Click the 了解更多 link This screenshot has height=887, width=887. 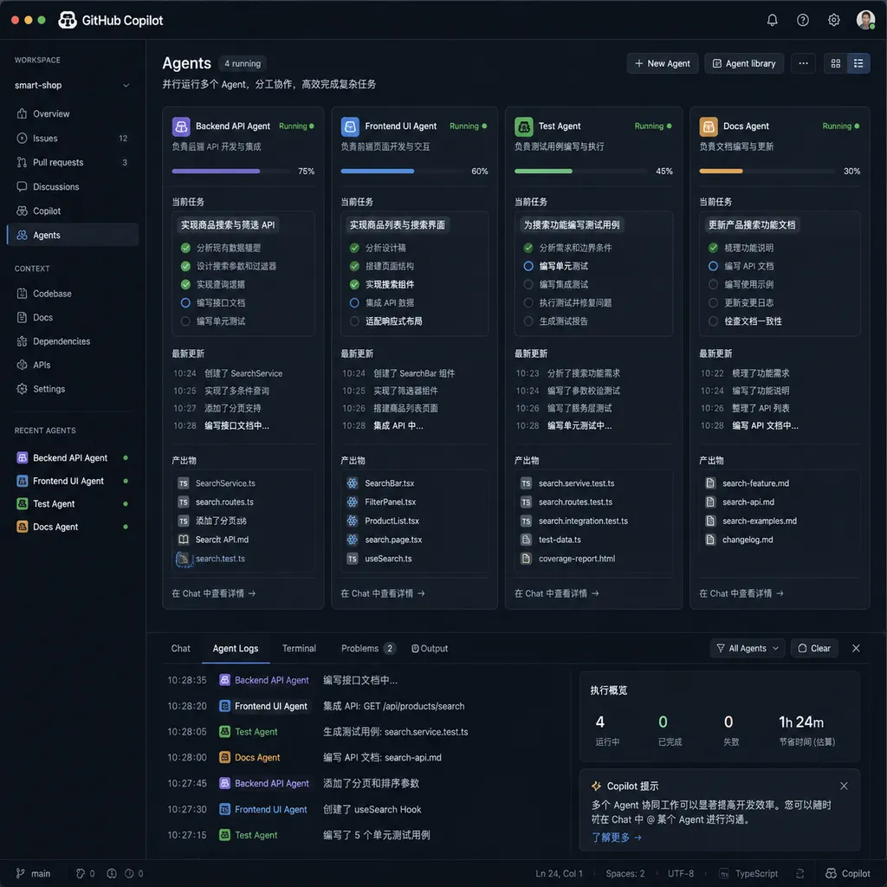616,838
